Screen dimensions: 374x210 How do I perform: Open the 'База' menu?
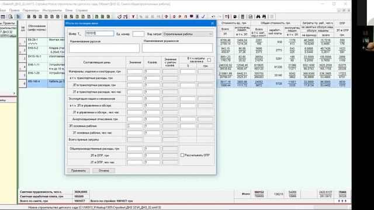click(x=2, y=10)
